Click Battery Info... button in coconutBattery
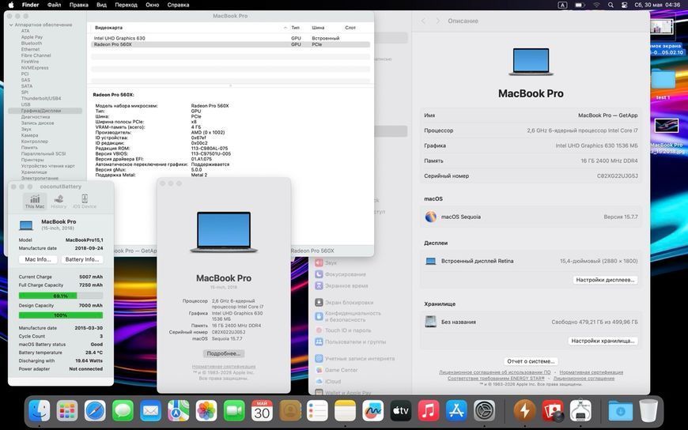Screen dimensions: 688x430 click(x=82, y=259)
